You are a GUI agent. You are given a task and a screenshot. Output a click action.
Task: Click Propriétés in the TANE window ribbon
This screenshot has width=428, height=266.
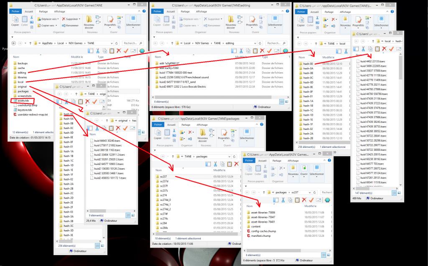(110, 21)
